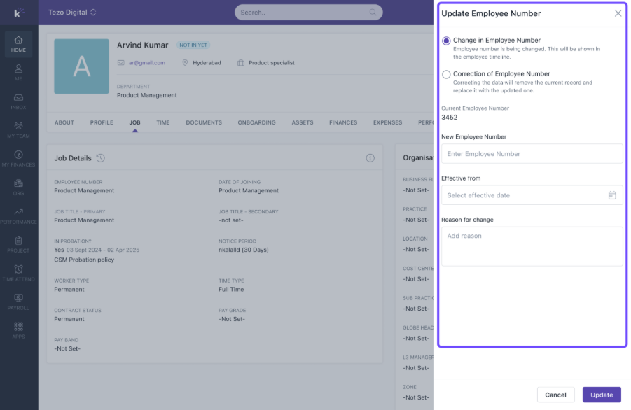Open the Tezo Digital organization switcher

tap(72, 13)
